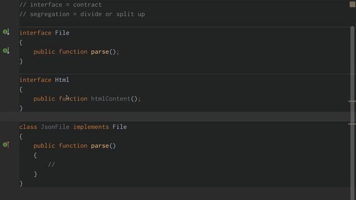Viewport: 356px width, 200px height.
Task: Click "parse" in interface File
Action: tap(100, 52)
